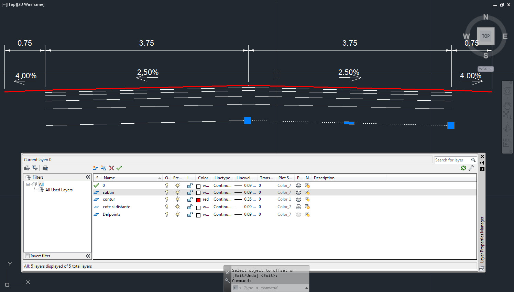Create a new property filter
514x292 pixels.
(x=27, y=168)
